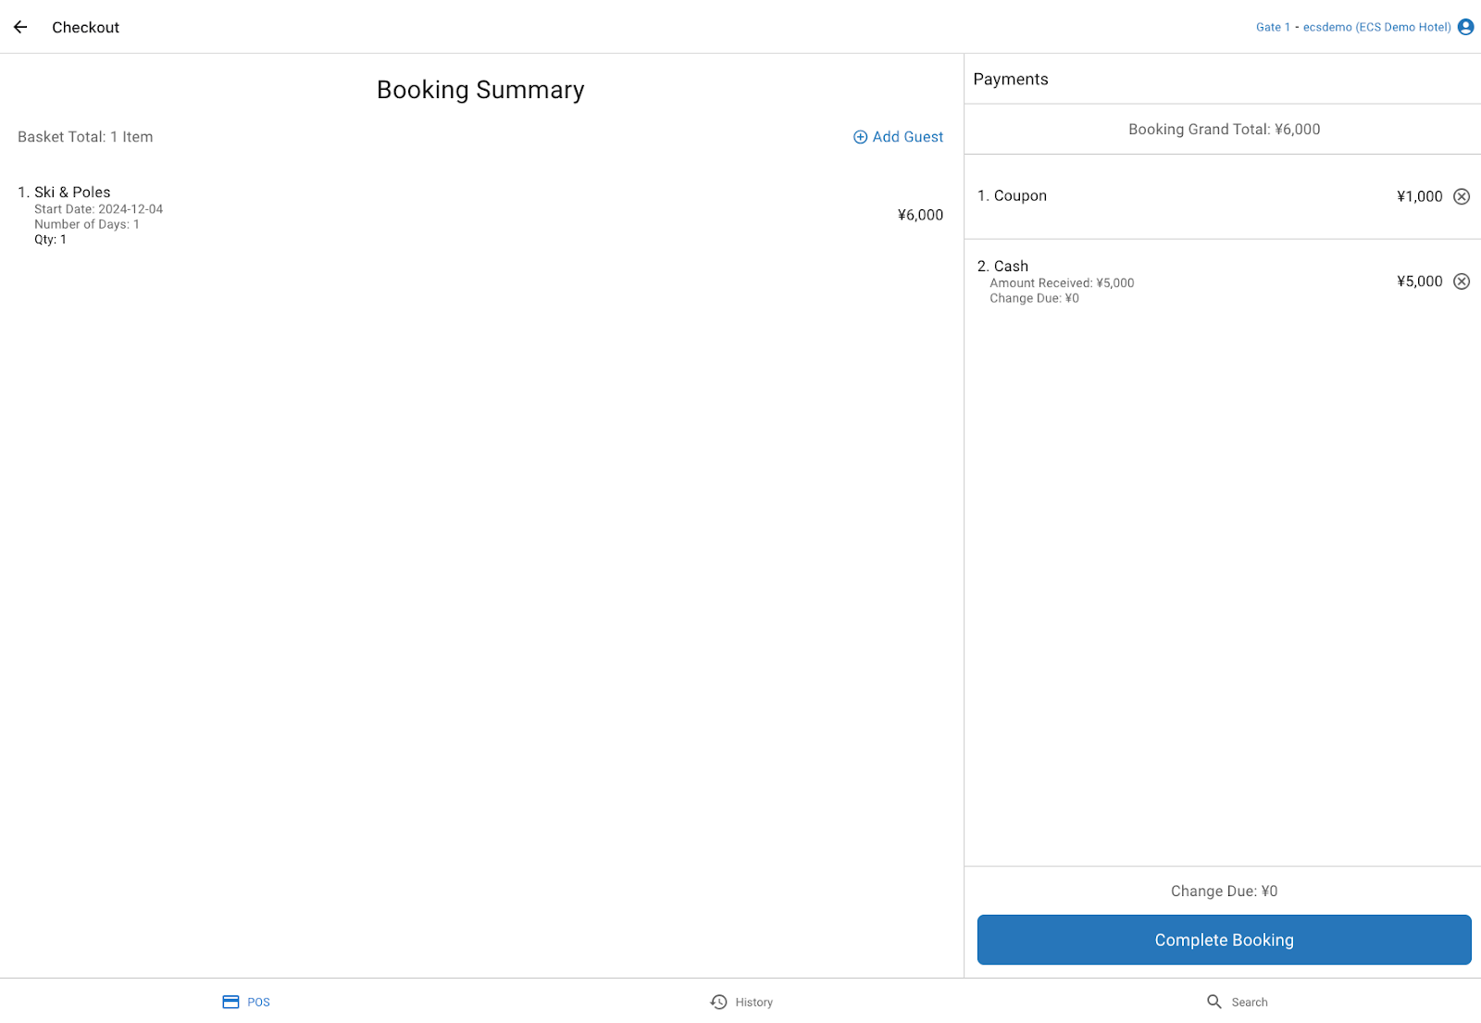Switch to the POS tab label
The width and height of the screenshot is (1481, 1023).
[259, 1003]
